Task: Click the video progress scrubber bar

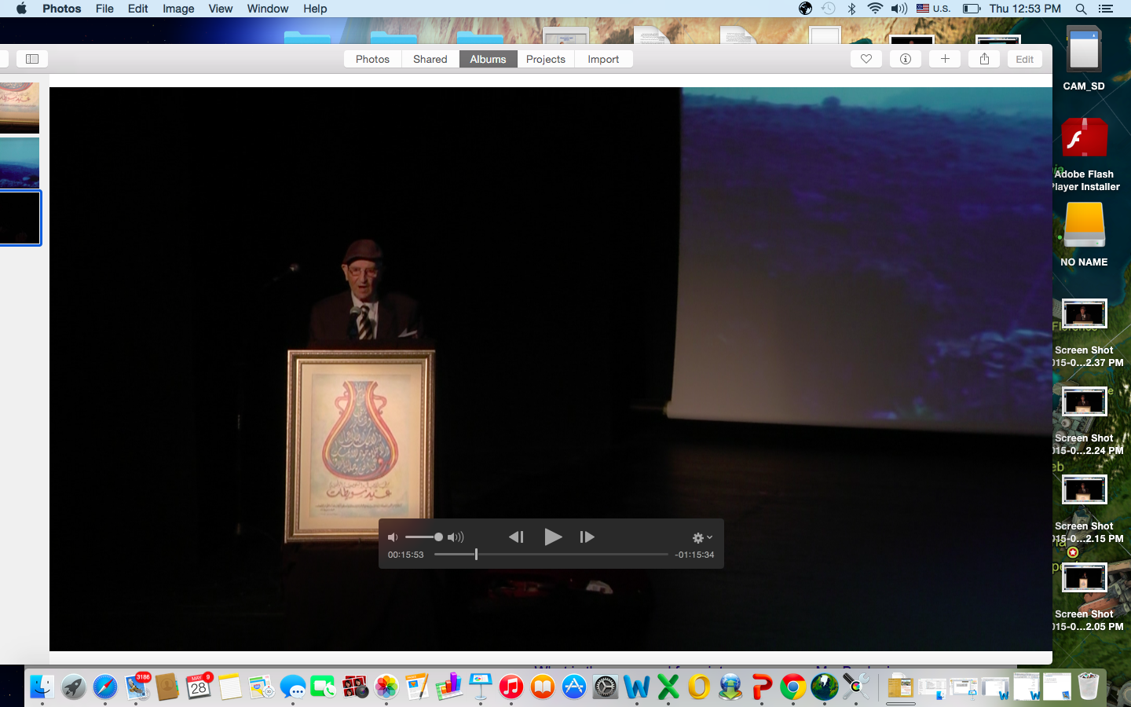Action: pyautogui.click(x=550, y=555)
